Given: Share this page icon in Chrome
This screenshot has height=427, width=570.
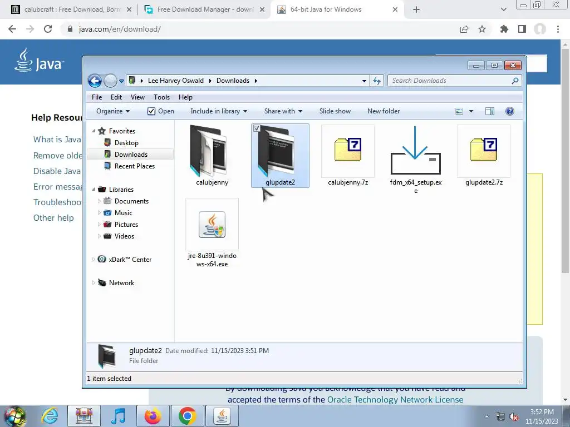Looking at the screenshot, I should pos(464,29).
